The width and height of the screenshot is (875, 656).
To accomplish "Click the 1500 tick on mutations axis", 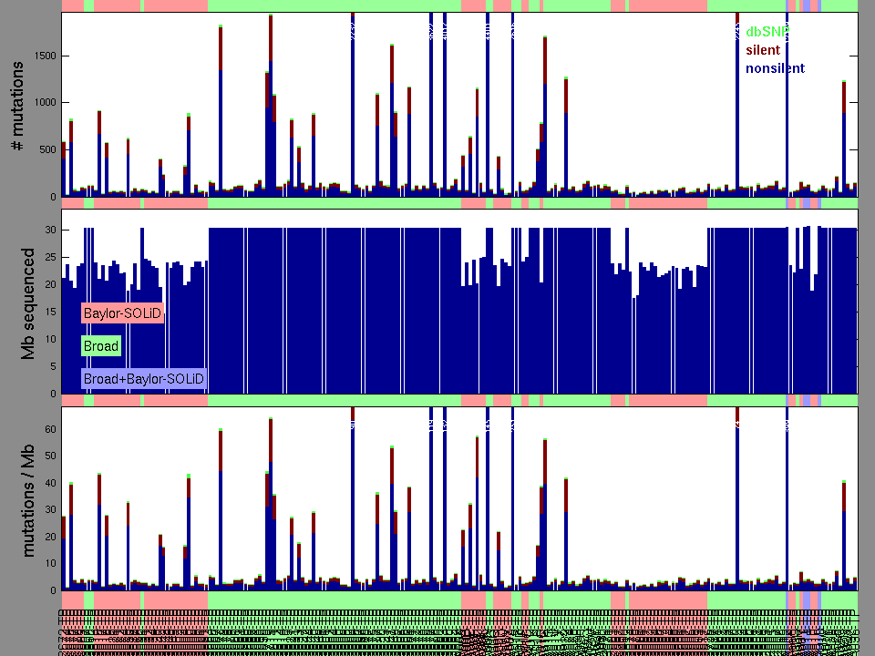I will coord(43,56).
